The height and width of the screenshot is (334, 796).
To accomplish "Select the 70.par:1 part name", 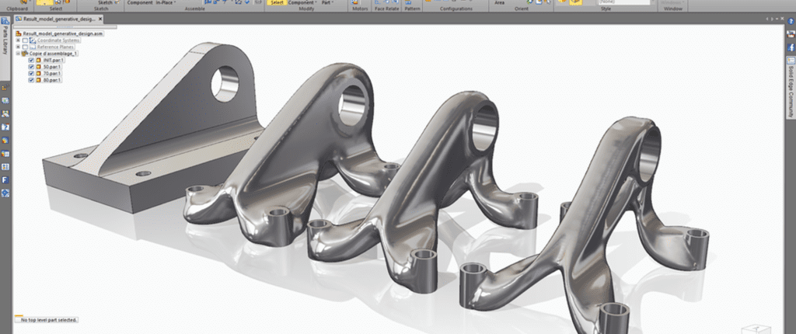I will pyautogui.click(x=52, y=73).
